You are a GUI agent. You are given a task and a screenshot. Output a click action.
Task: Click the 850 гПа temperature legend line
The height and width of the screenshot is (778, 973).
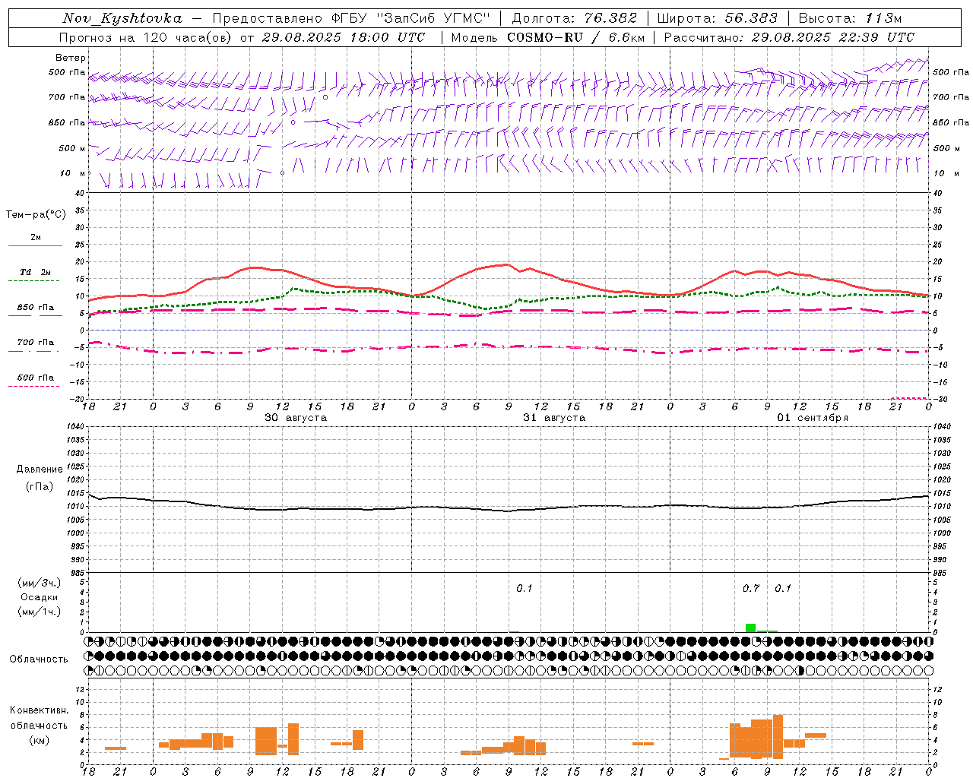pos(35,315)
